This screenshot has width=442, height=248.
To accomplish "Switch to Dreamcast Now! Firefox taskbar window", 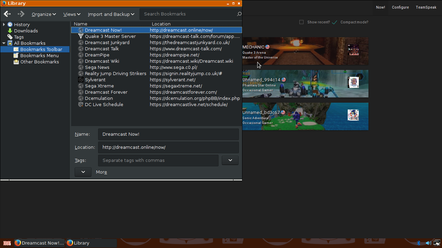I will [x=39, y=243].
